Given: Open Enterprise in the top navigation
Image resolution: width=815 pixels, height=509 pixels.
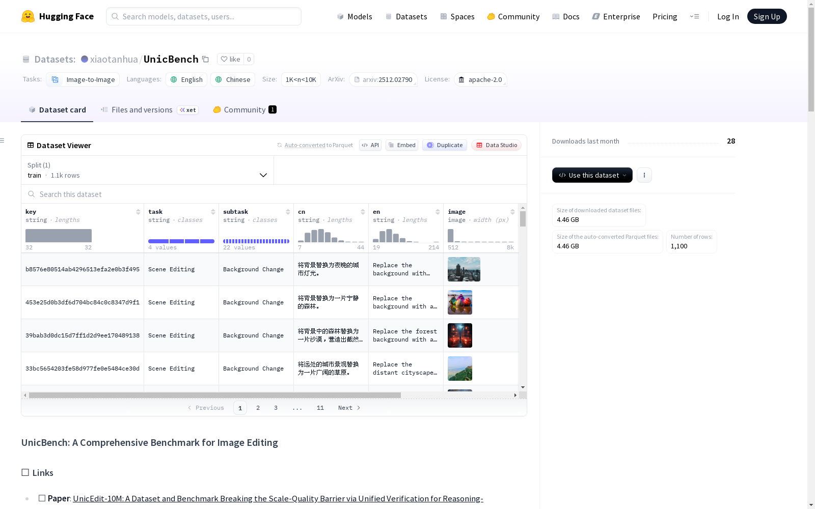Looking at the screenshot, I should 616,16.
